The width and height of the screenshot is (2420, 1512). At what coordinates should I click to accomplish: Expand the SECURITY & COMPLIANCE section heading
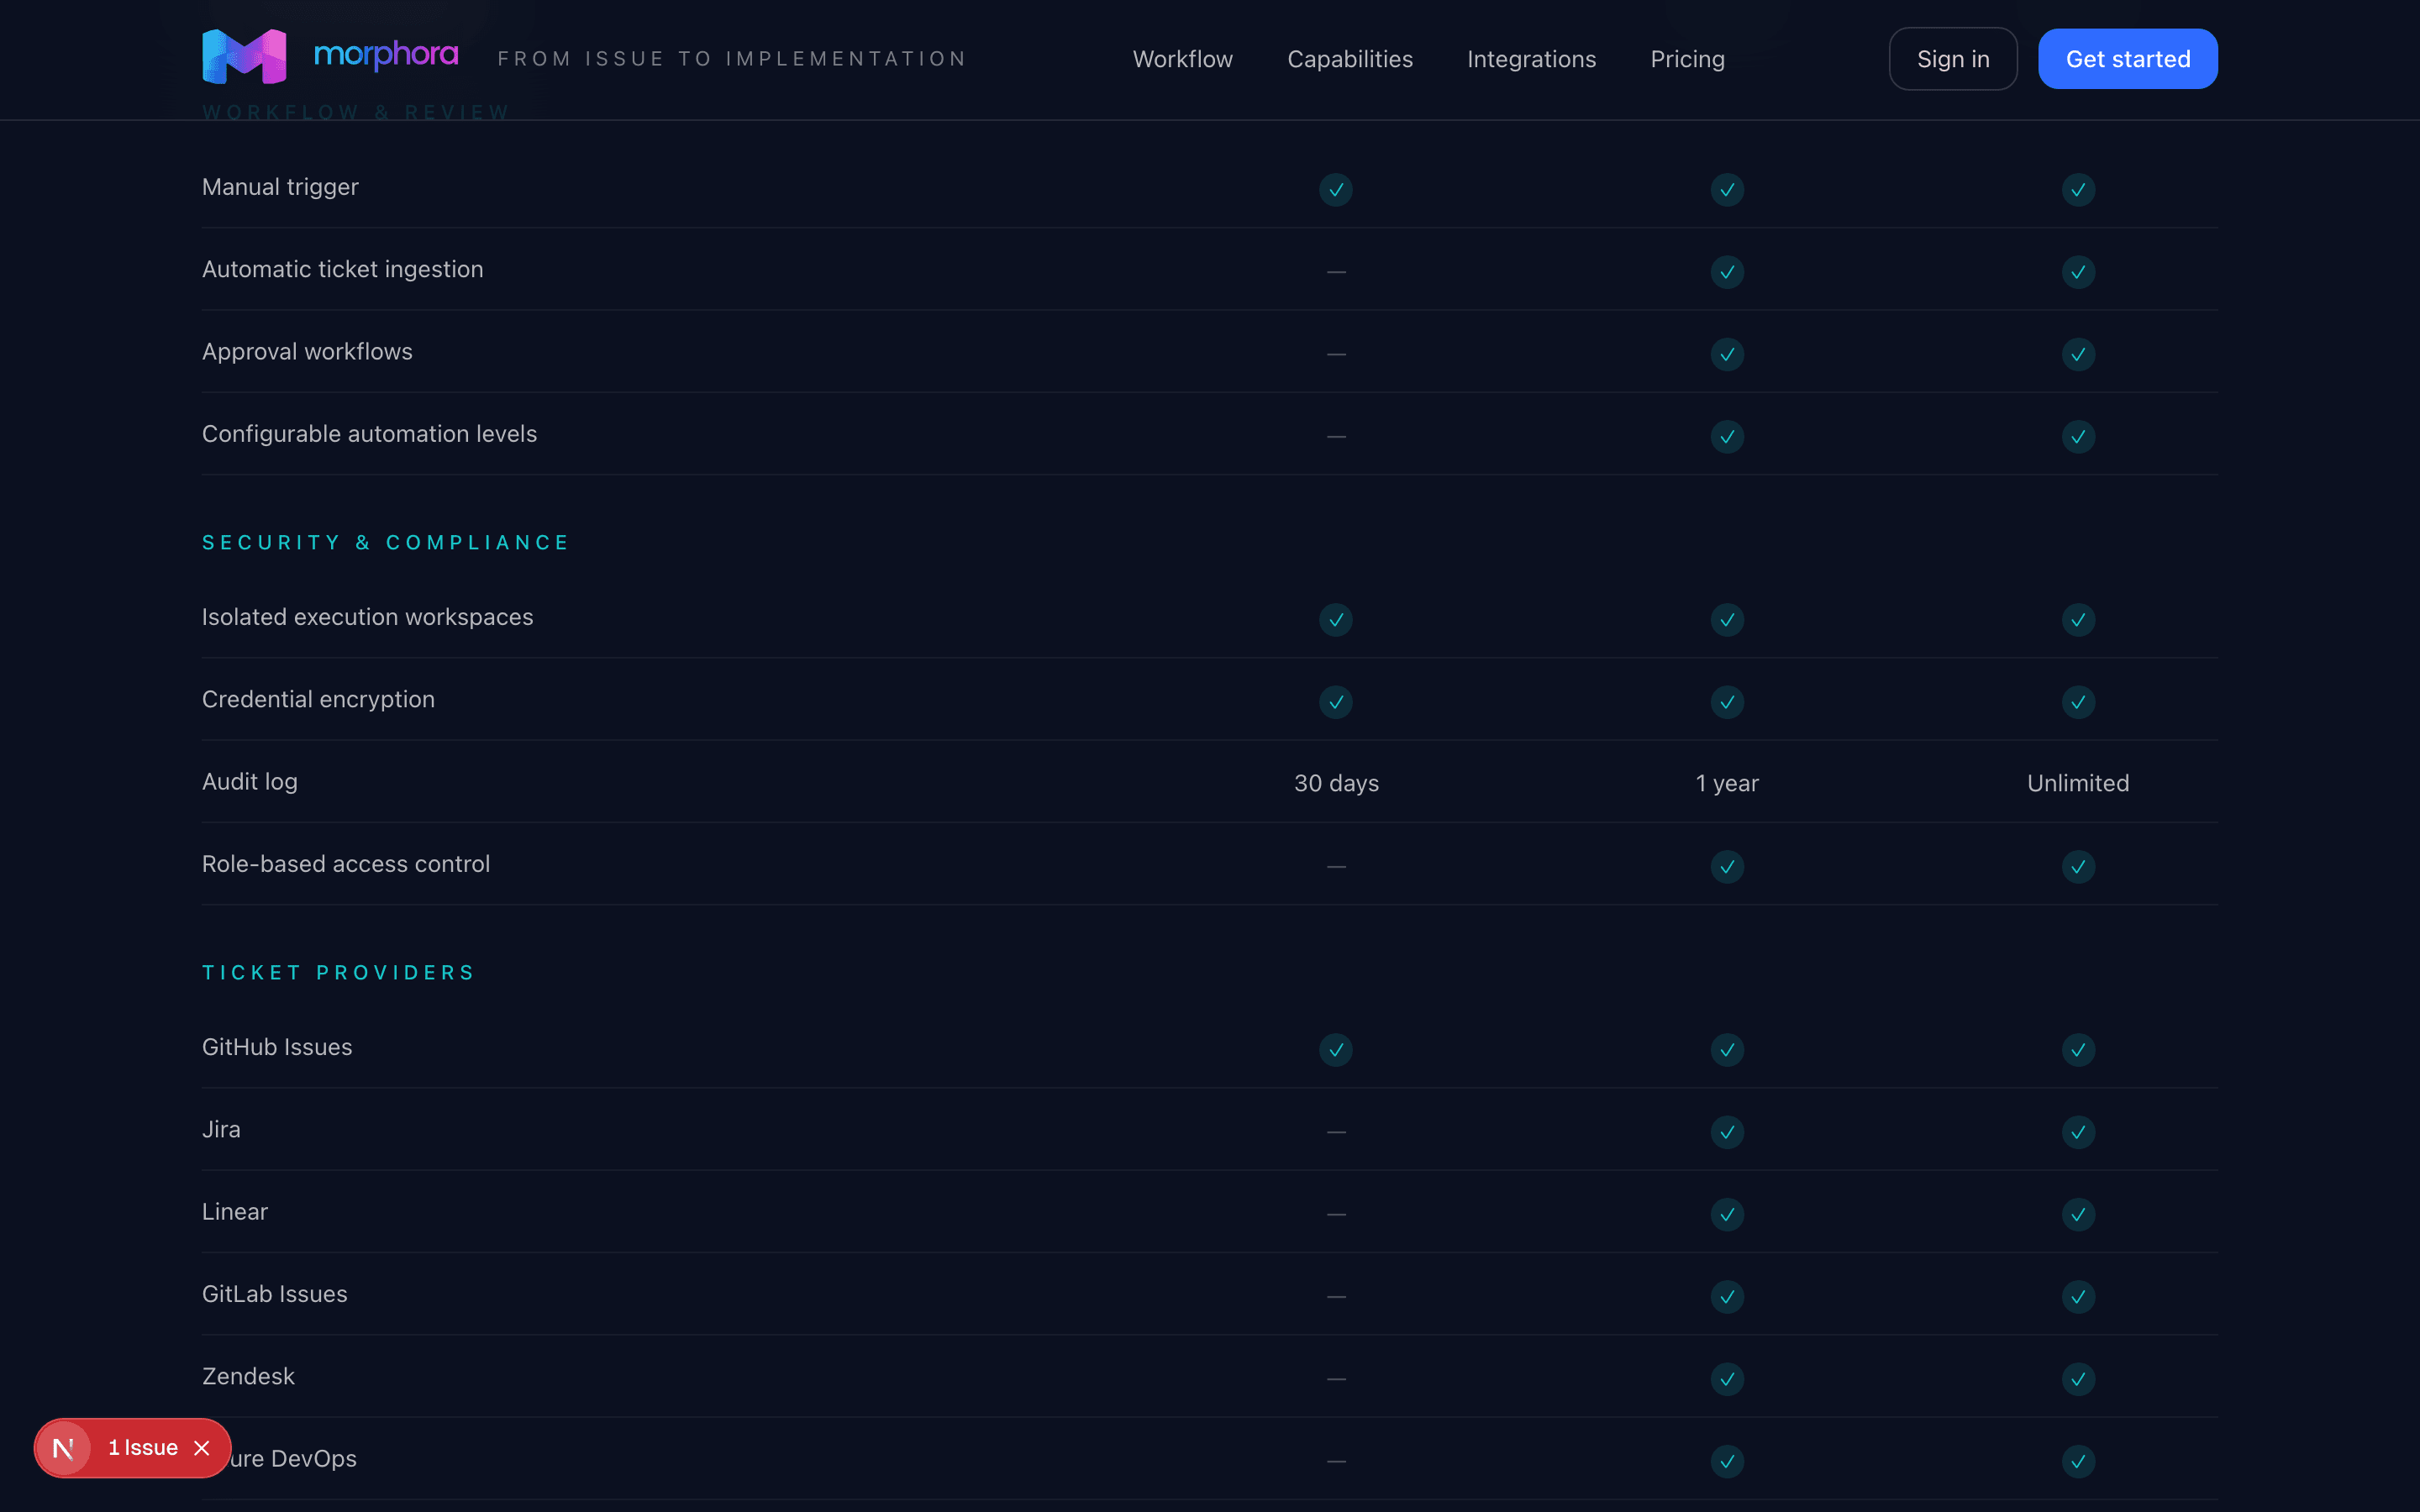pos(386,542)
